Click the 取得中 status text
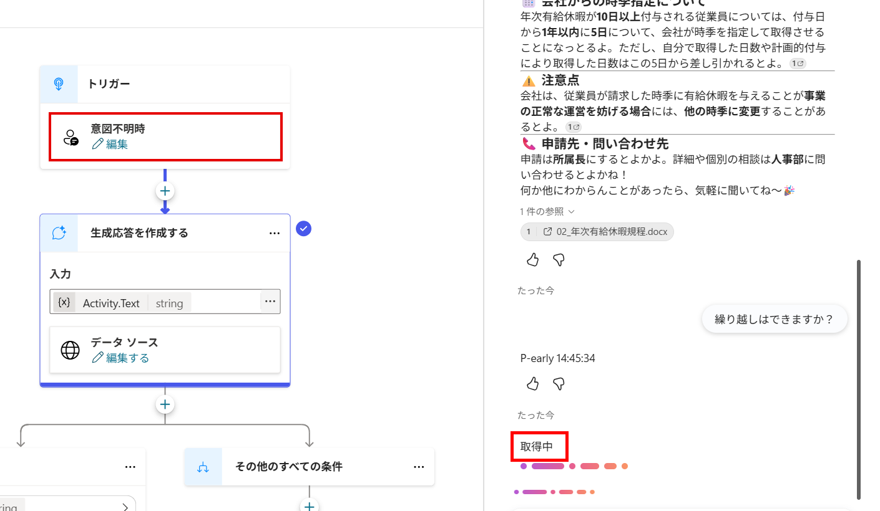 pos(537,446)
